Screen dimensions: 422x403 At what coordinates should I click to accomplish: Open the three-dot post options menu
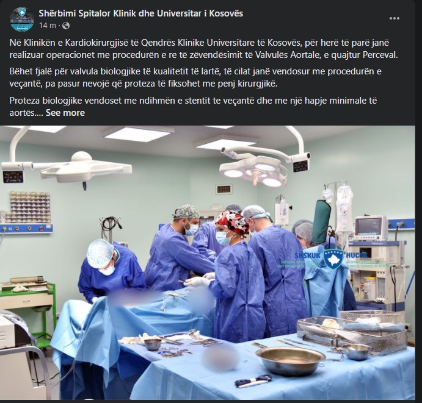(395, 18)
